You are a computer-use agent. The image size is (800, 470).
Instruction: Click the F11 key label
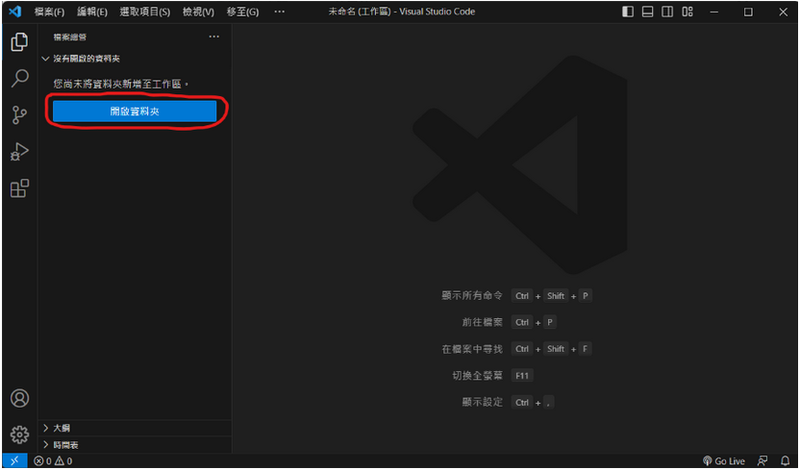[x=522, y=376]
